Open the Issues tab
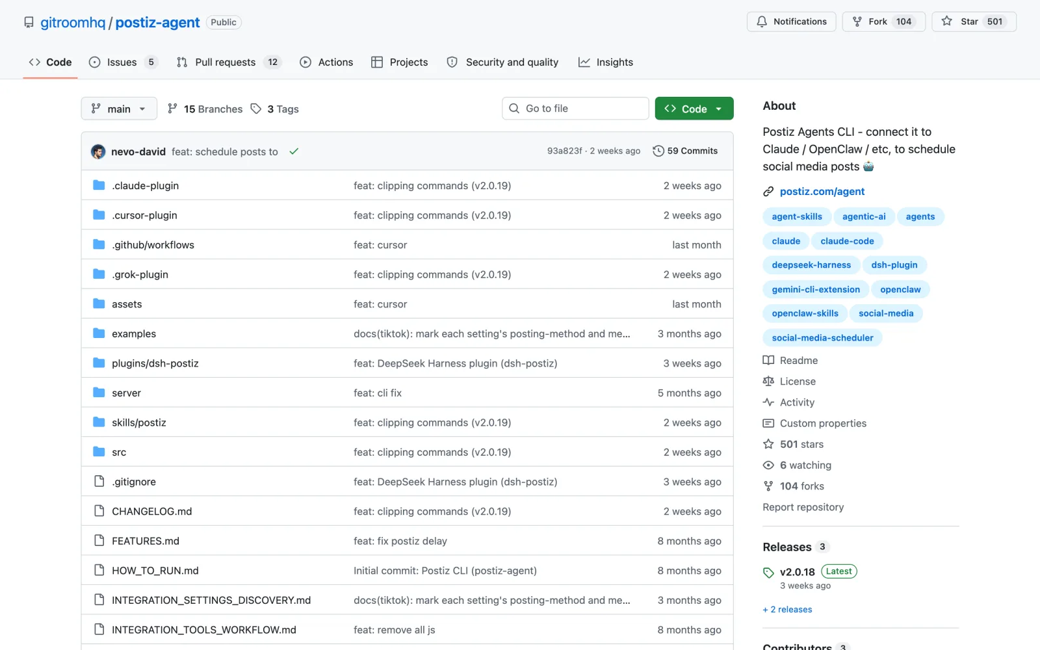 point(123,62)
